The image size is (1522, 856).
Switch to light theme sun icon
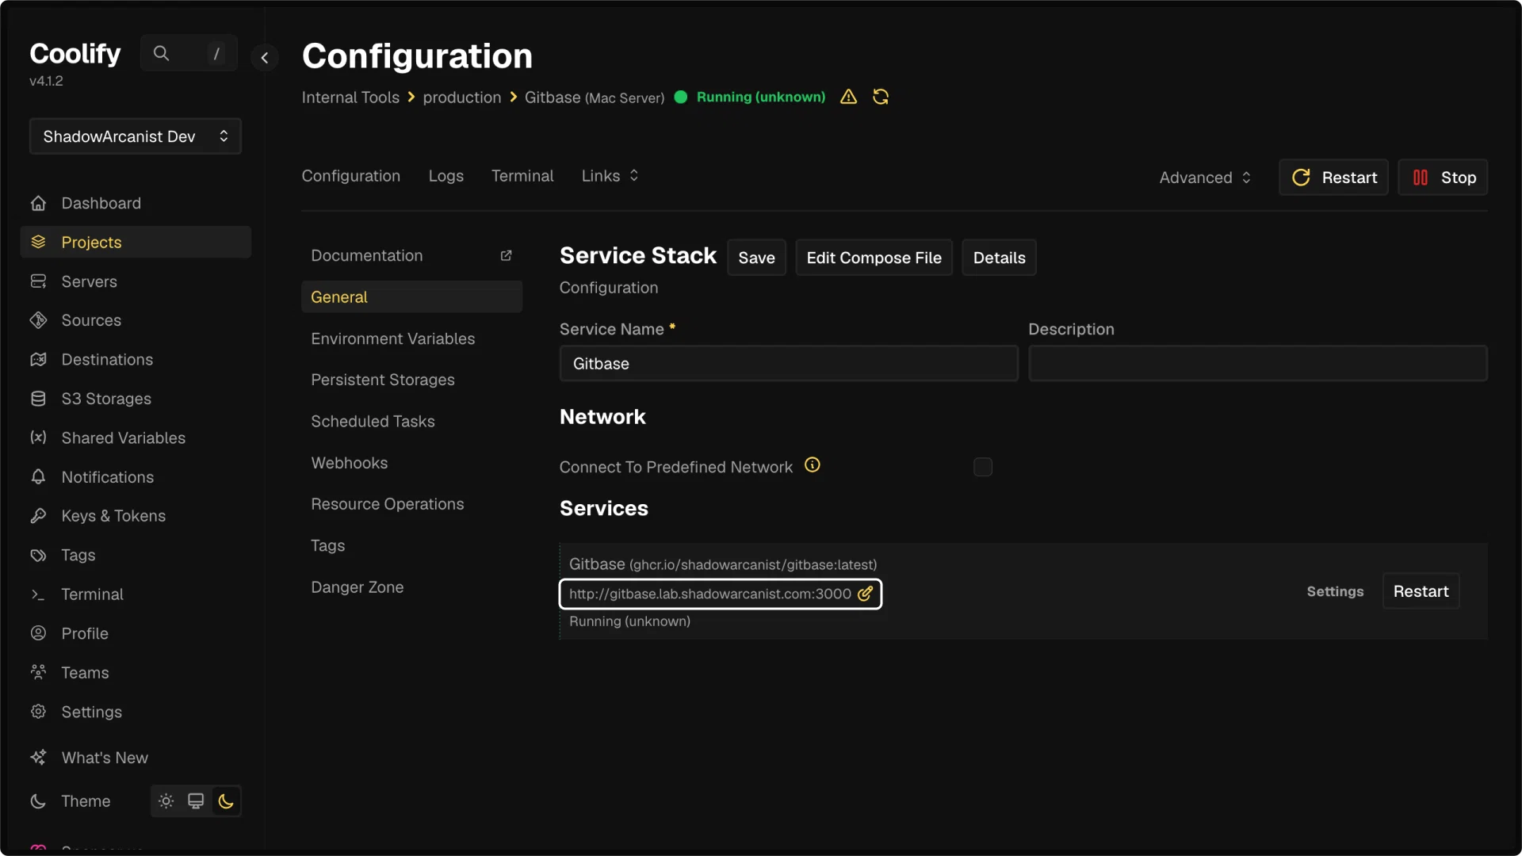point(166,801)
